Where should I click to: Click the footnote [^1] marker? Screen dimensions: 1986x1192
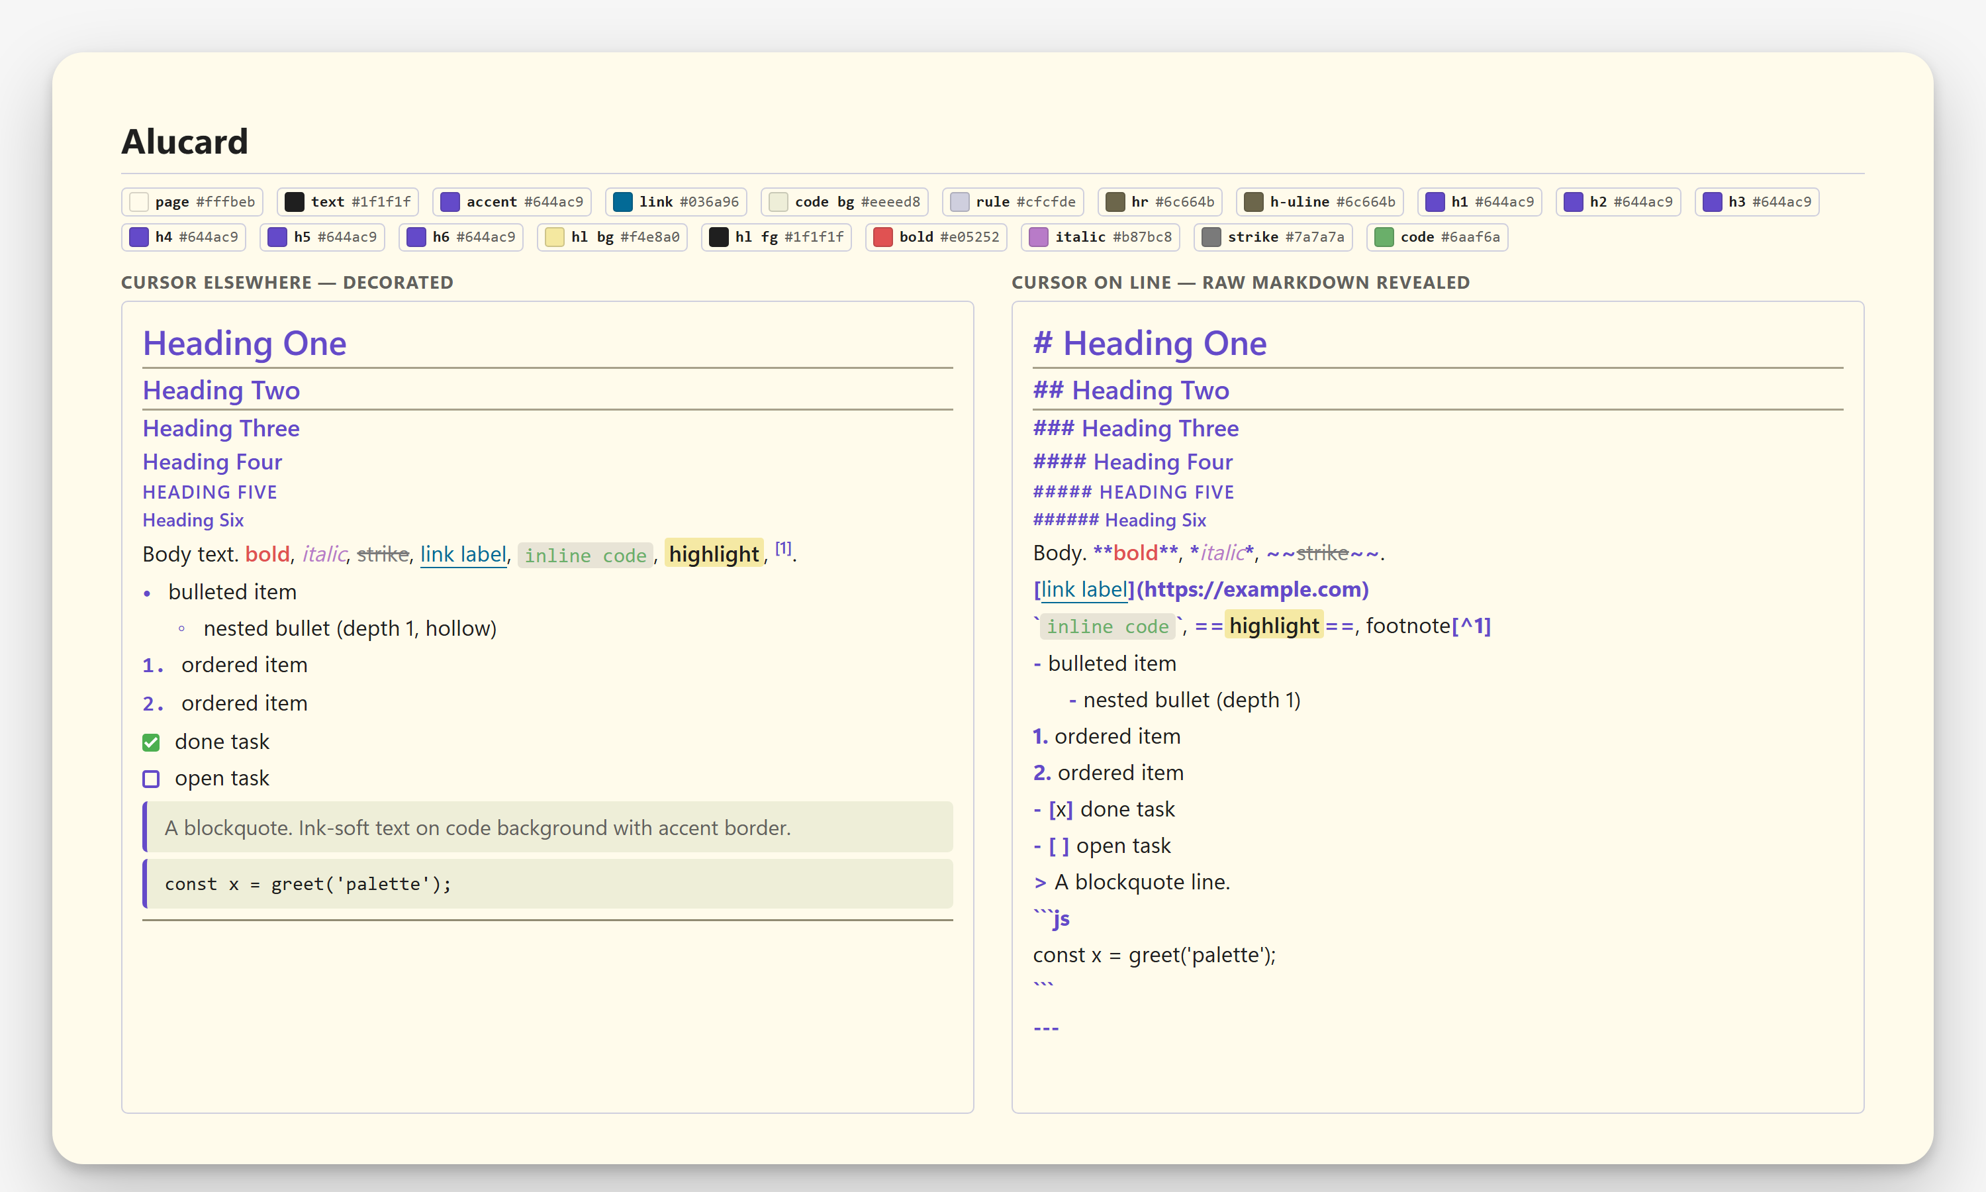1471,626
